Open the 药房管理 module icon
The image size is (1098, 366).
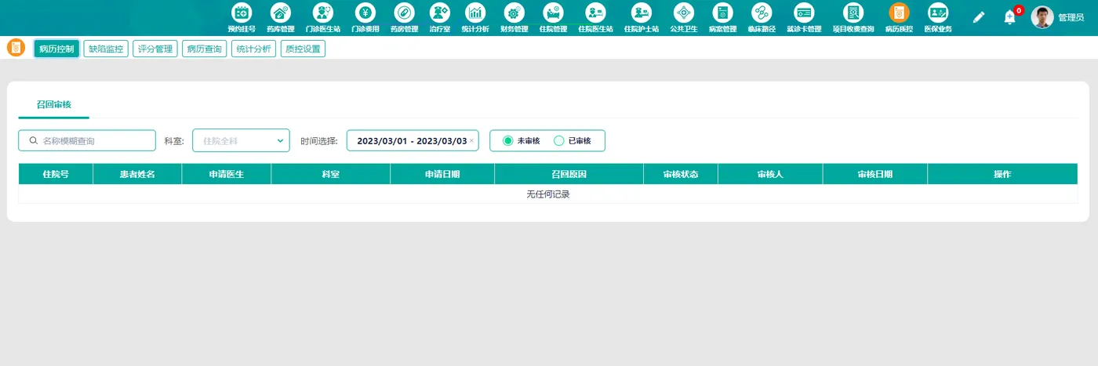click(x=404, y=13)
